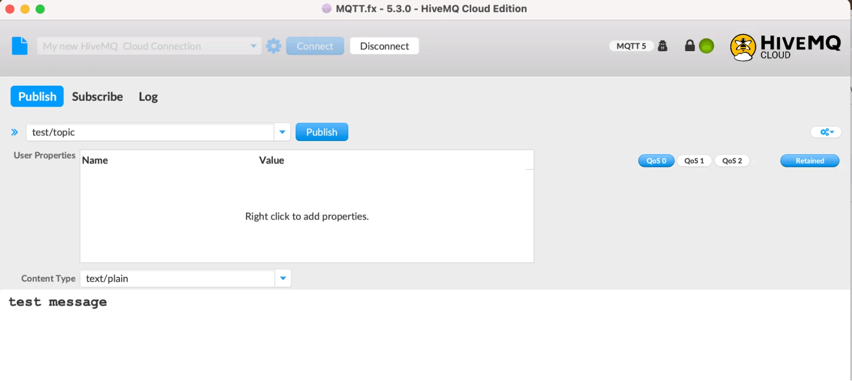Switch to the Publish tab
This screenshot has width=852, height=381.
tap(37, 96)
